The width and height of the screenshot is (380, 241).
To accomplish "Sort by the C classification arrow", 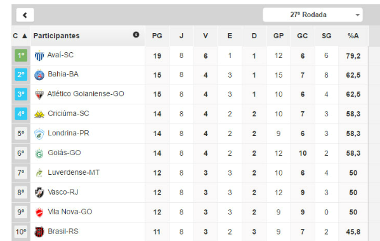I will pos(25,36).
